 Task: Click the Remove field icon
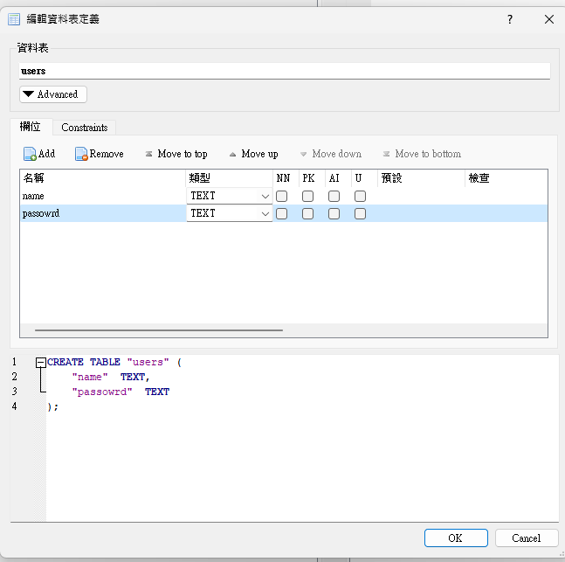coord(81,154)
